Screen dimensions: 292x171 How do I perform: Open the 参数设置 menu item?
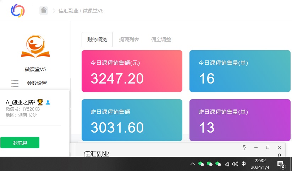pos(37,84)
